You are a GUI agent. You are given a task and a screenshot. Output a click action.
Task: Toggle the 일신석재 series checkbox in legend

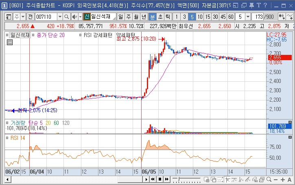click(7, 35)
